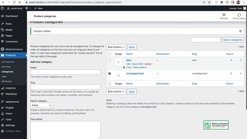Open the Men category name link
This screenshot has height=139, width=247.
click(x=129, y=60)
